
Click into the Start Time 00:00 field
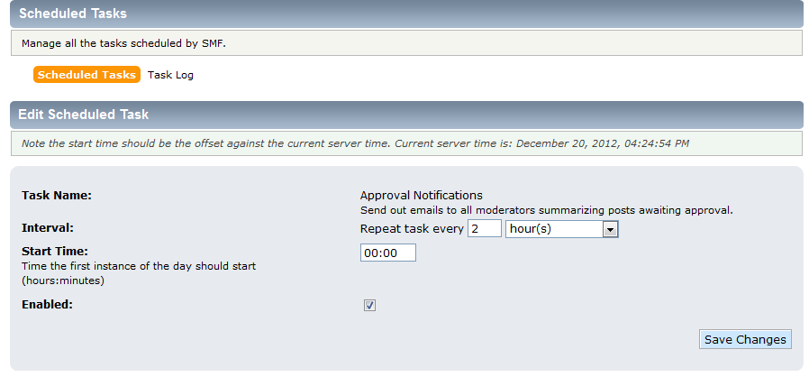click(x=388, y=253)
